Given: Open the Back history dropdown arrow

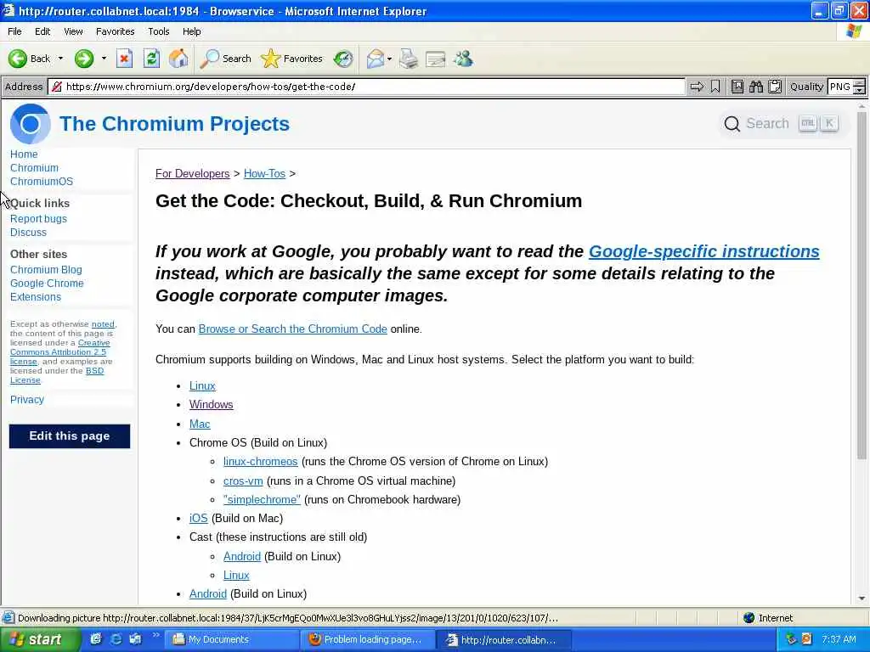Looking at the screenshot, I should 60,59.
